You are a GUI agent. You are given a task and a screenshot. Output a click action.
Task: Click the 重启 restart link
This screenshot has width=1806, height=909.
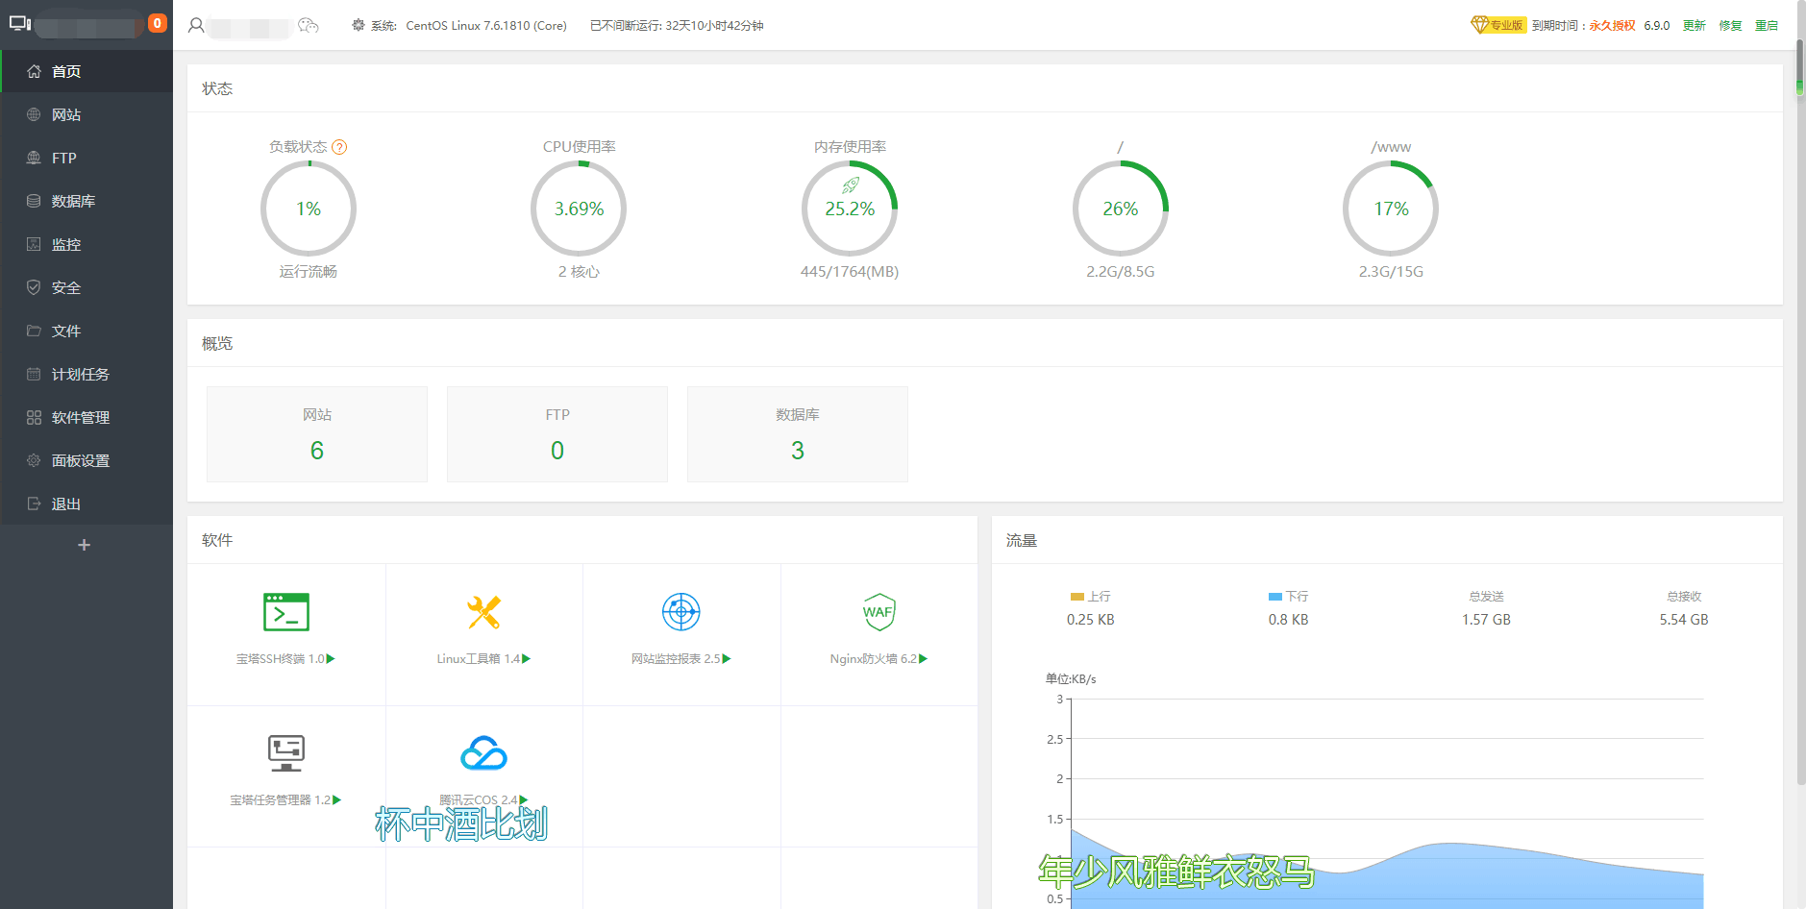[1767, 26]
